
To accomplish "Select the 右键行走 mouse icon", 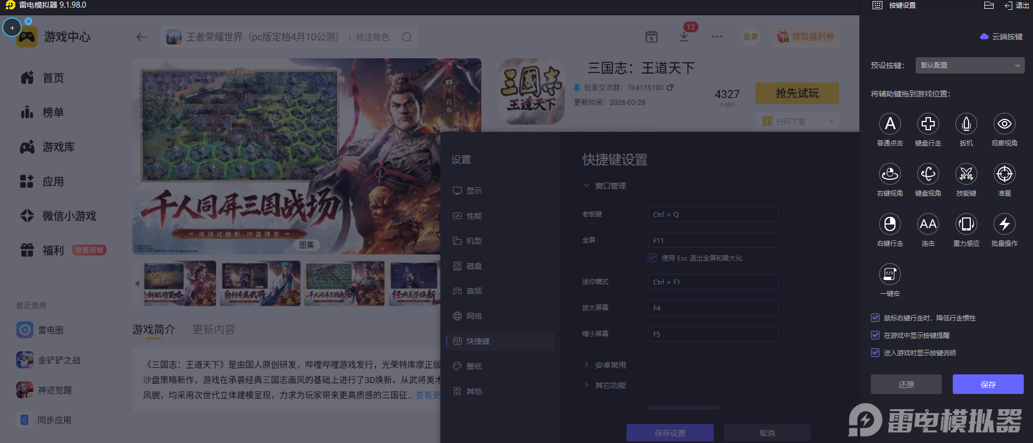I will (890, 224).
